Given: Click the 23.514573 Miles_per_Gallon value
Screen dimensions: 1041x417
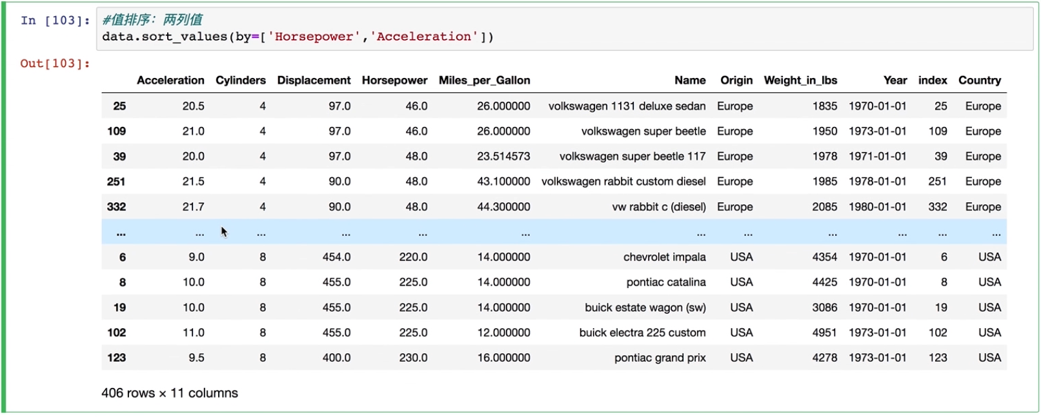Looking at the screenshot, I should pos(503,156).
